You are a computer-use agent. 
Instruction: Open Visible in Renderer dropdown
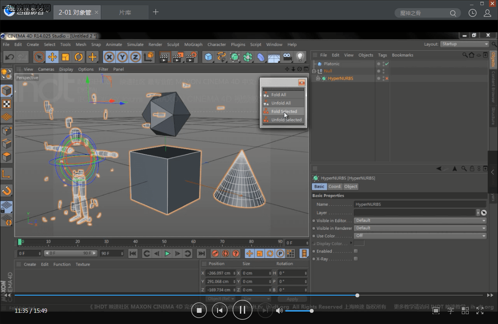(x=420, y=228)
